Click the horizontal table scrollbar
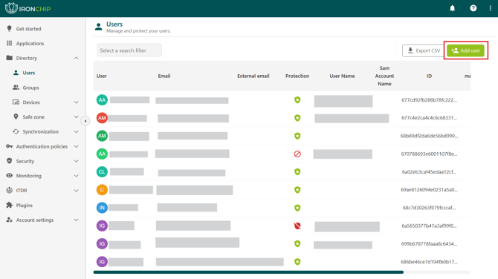This screenshot has height=279, width=498. (x=248, y=272)
